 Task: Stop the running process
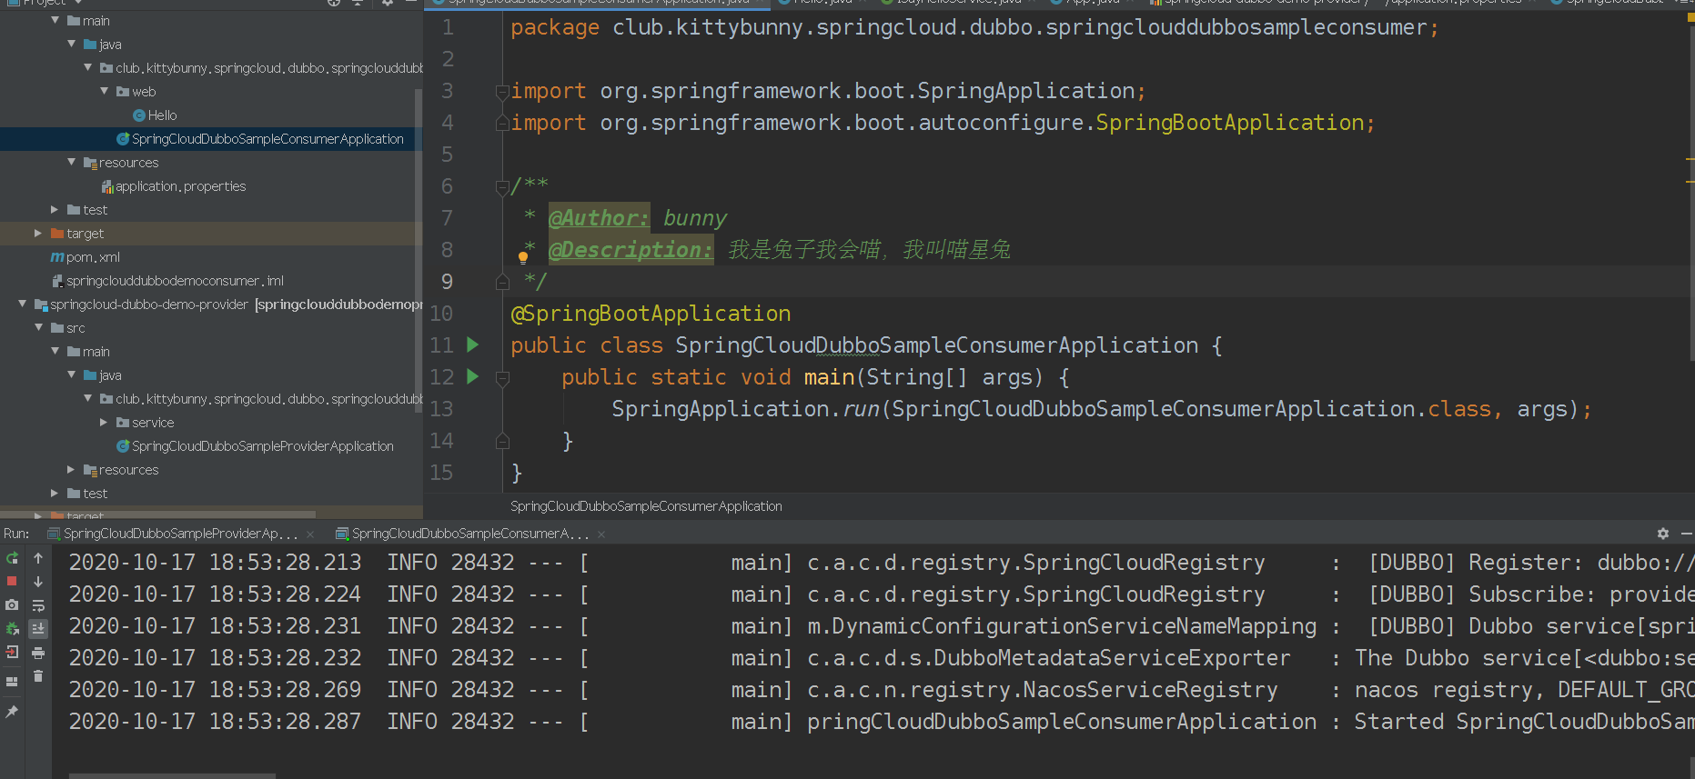12,581
